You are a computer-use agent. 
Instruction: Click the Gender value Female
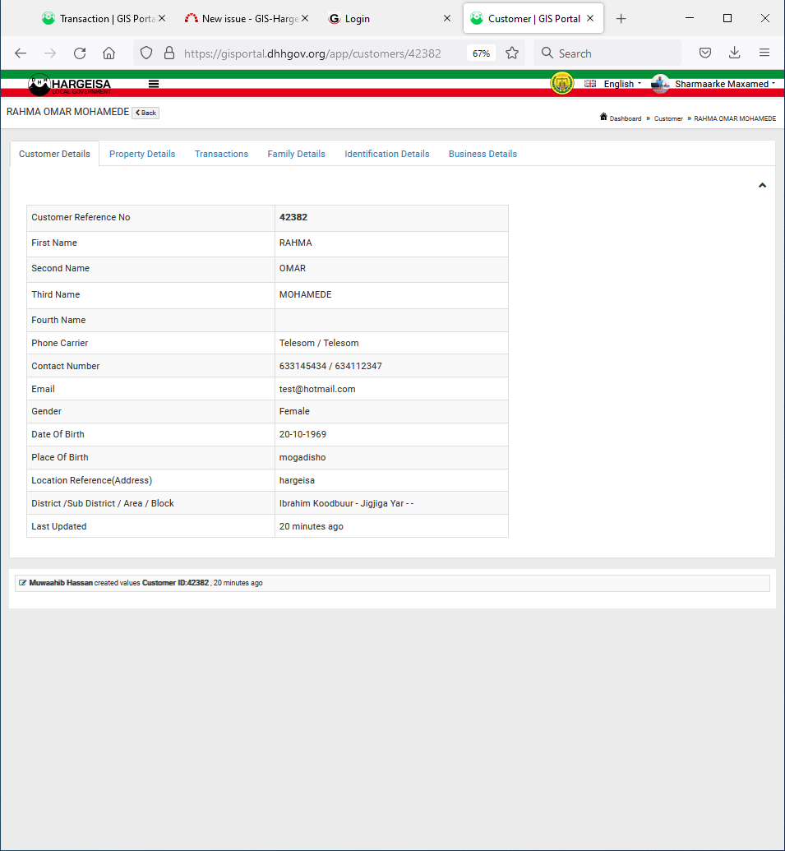click(x=294, y=411)
